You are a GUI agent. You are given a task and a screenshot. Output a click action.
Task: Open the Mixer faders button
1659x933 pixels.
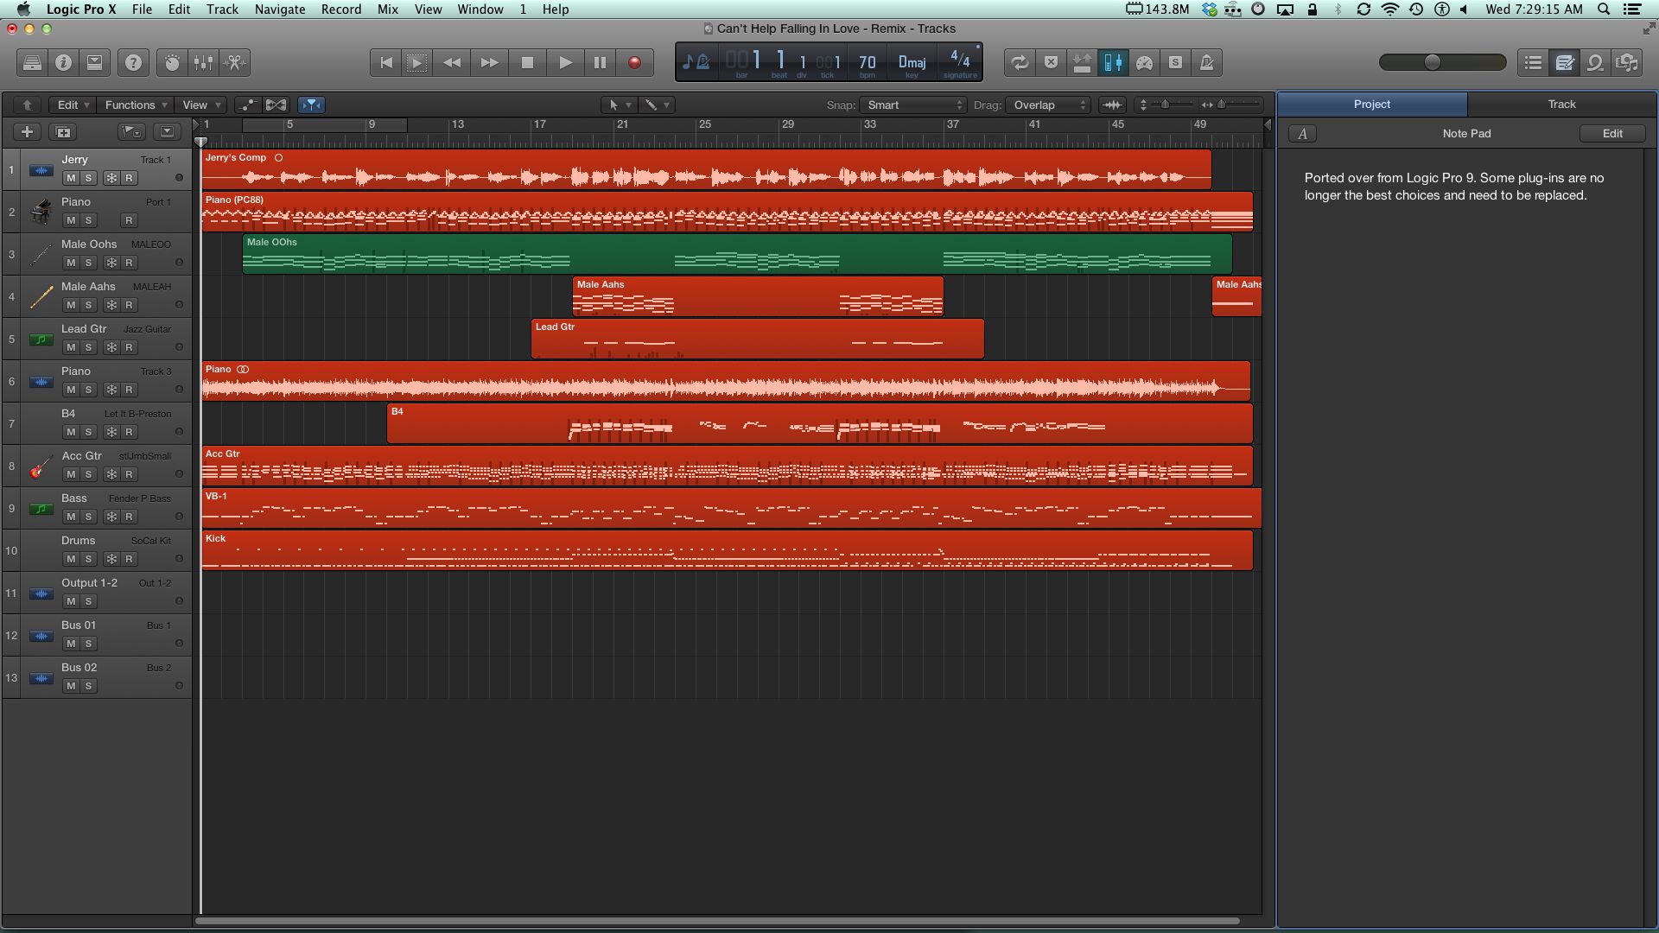203,62
